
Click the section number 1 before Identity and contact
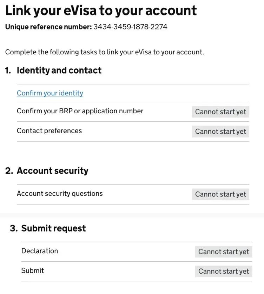coord(8,71)
